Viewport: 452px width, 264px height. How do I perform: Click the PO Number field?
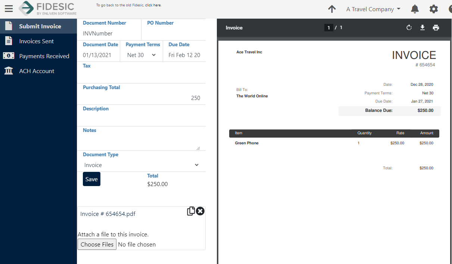click(174, 33)
